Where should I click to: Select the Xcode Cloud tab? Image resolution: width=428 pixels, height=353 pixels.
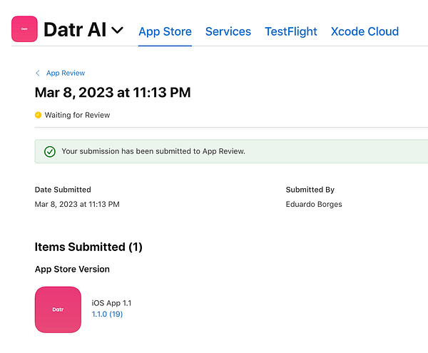click(x=365, y=31)
